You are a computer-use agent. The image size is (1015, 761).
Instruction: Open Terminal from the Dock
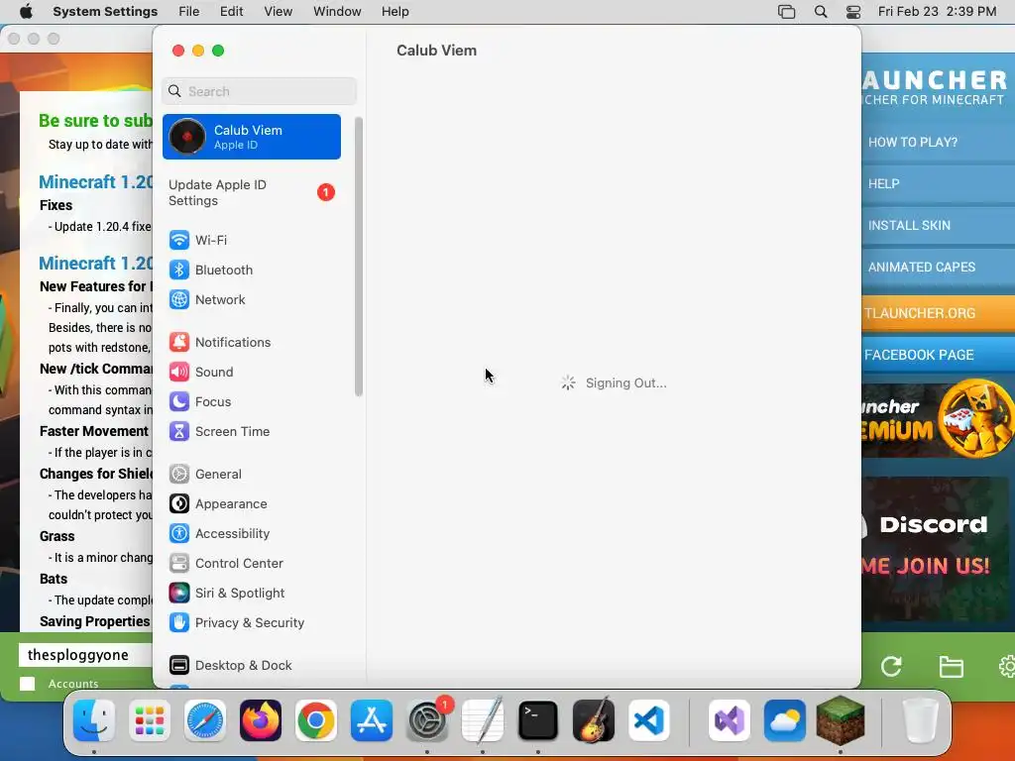point(538,720)
